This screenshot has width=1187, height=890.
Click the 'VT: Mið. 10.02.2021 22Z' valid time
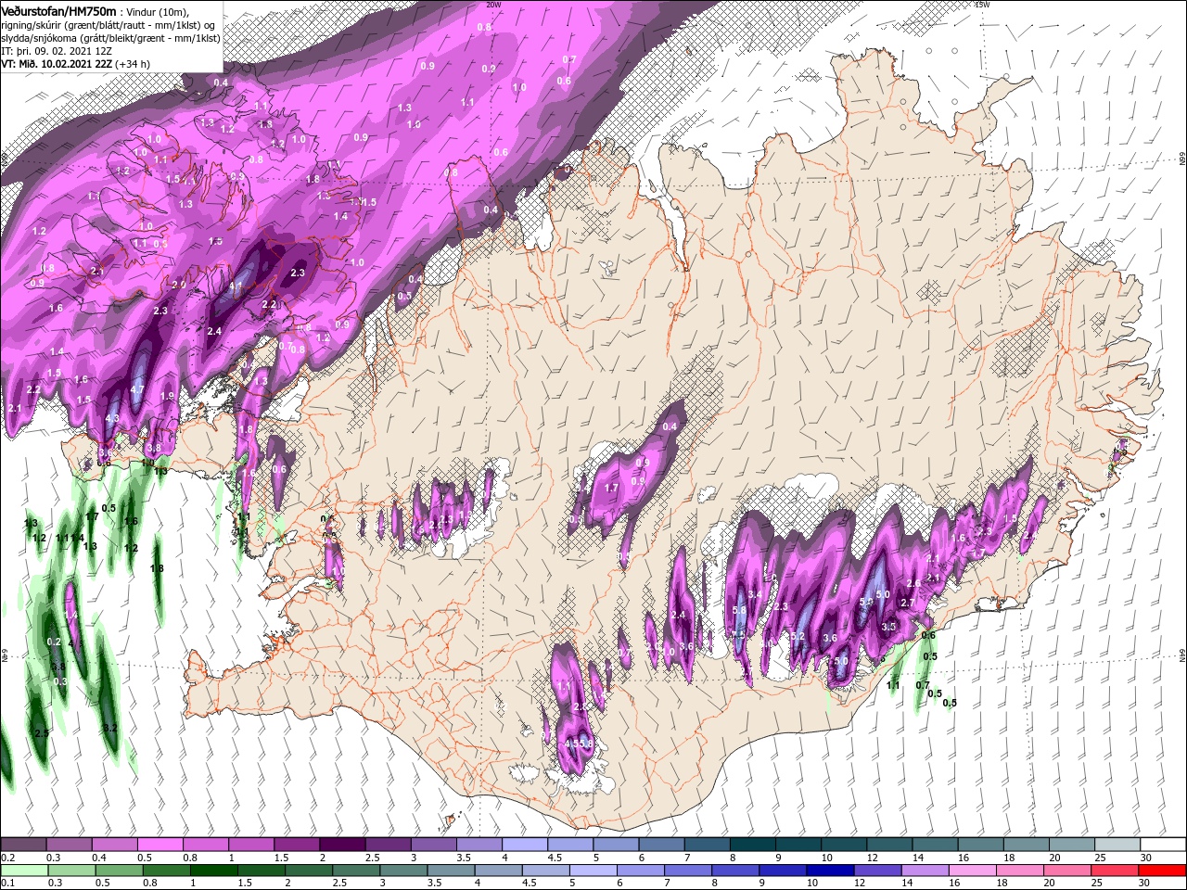pyautogui.click(x=56, y=64)
